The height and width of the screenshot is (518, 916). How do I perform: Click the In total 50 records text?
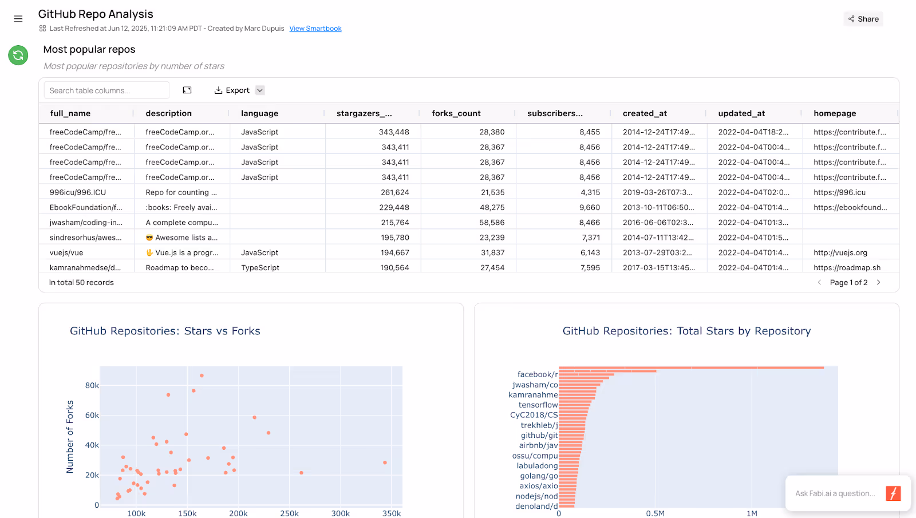pyautogui.click(x=81, y=282)
